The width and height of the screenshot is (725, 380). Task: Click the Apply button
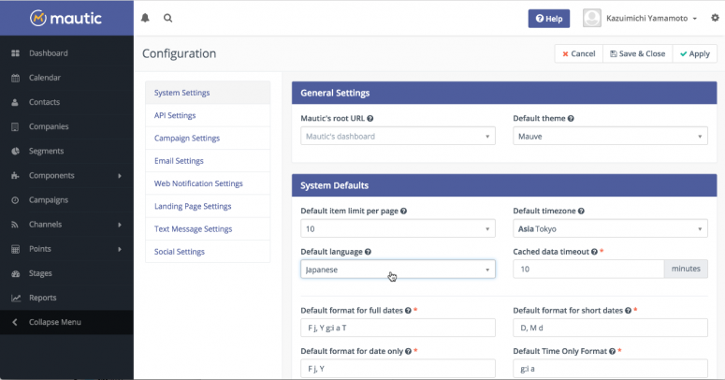click(x=695, y=53)
